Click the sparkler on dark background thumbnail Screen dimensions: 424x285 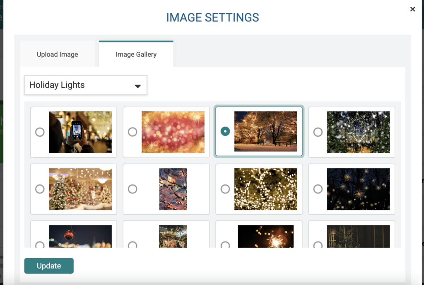coord(266,237)
